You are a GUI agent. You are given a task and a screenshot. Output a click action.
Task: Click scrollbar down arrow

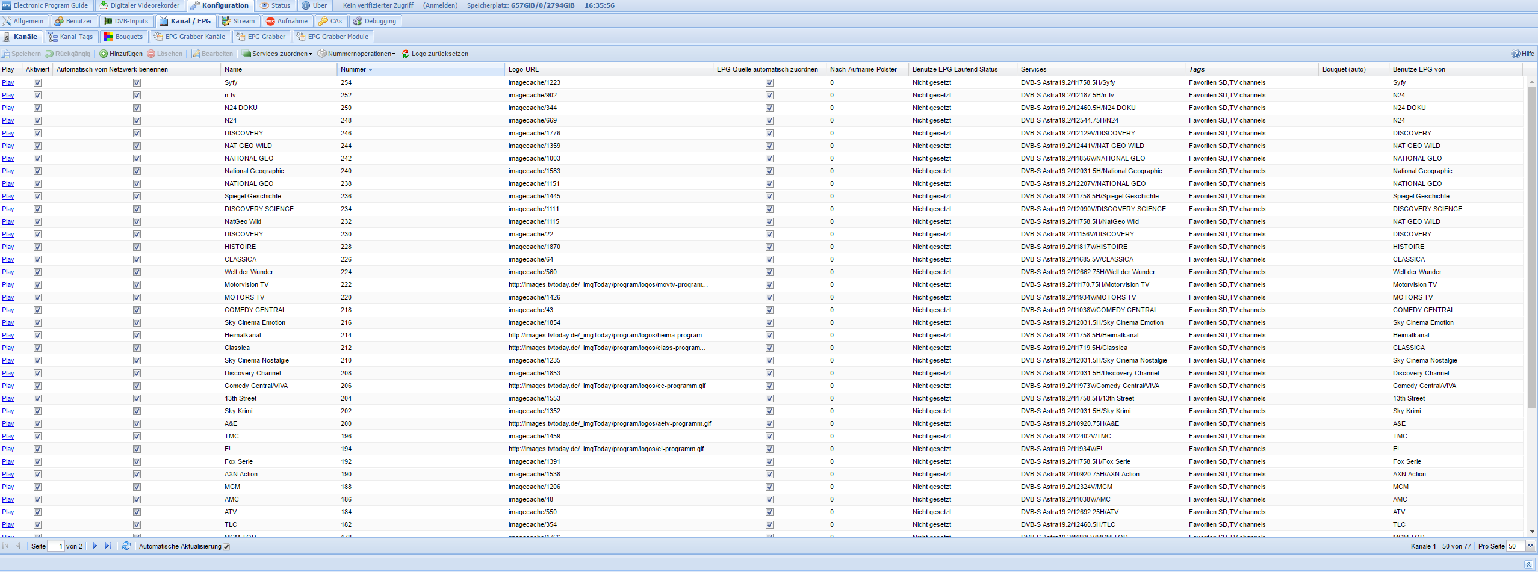click(x=1532, y=532)
